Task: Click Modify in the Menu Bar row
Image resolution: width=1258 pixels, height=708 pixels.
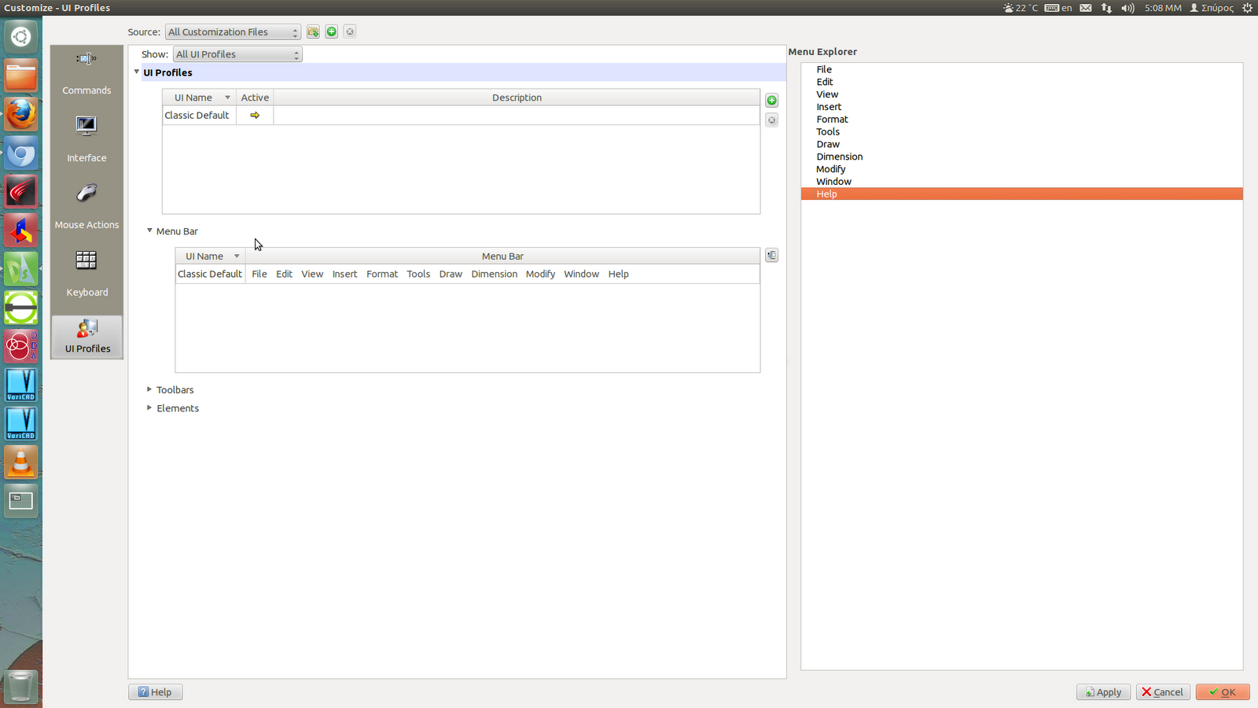Action: (540, 274)
